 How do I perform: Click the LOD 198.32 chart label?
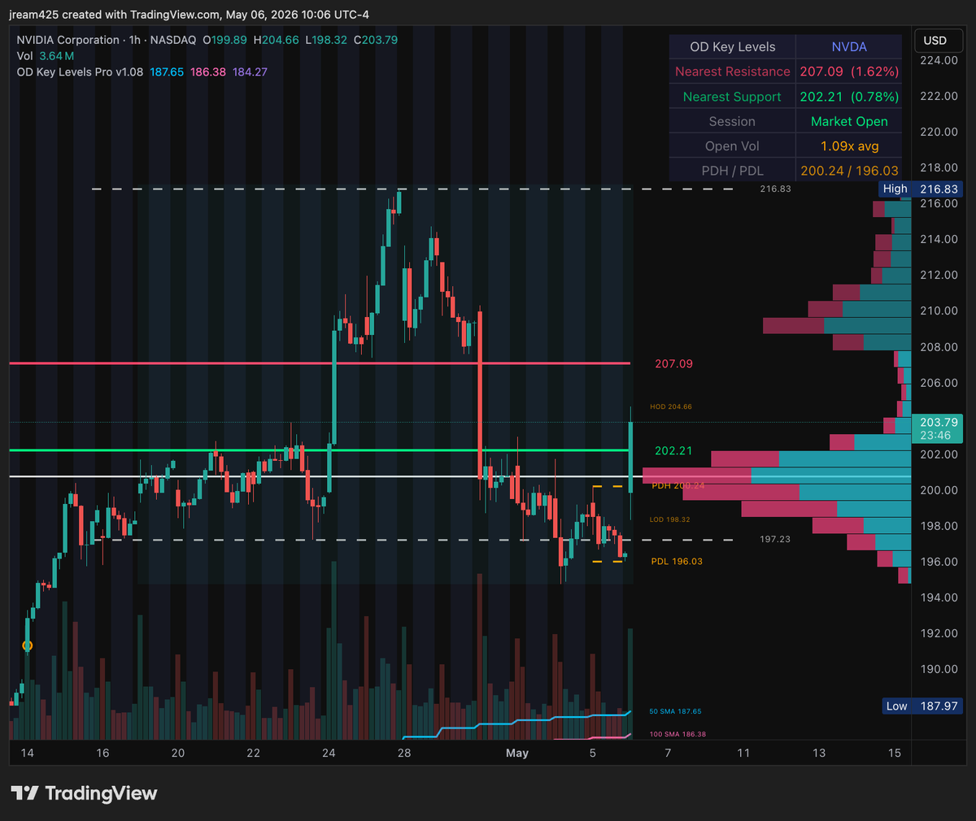click(x=670, y=519)
